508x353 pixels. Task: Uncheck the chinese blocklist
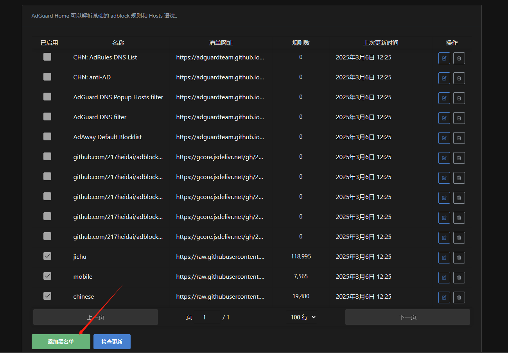pos(47,296)
